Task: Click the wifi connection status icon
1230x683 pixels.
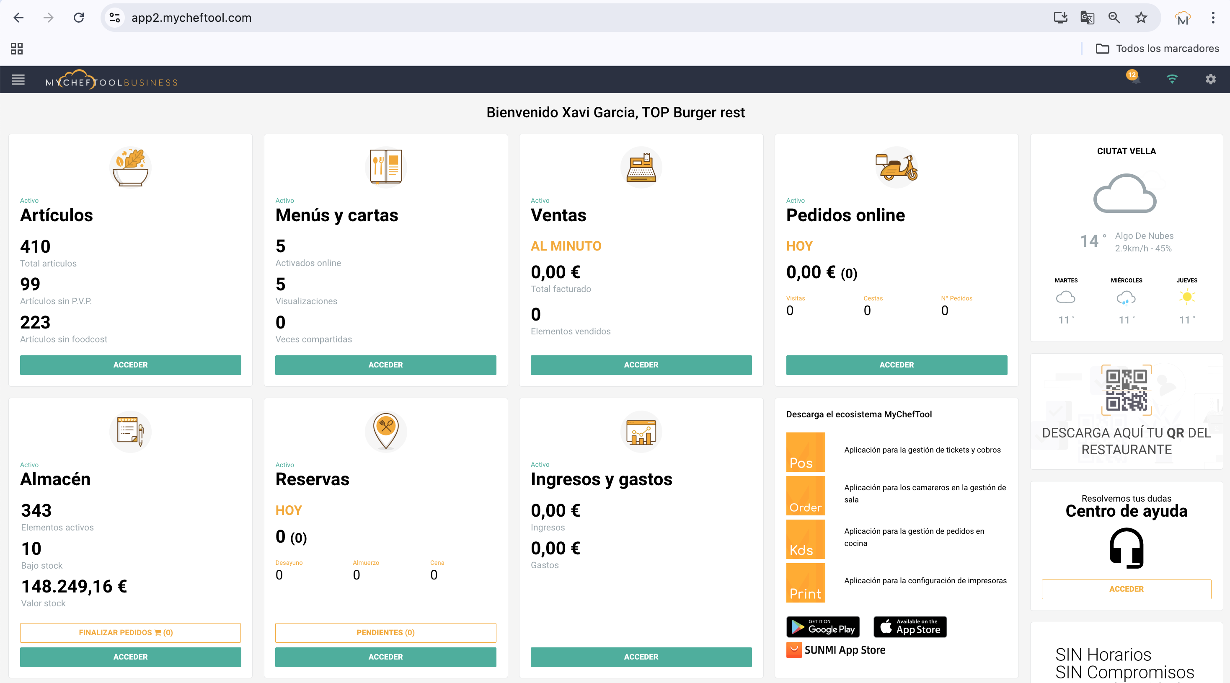Action: point(1172,79)
